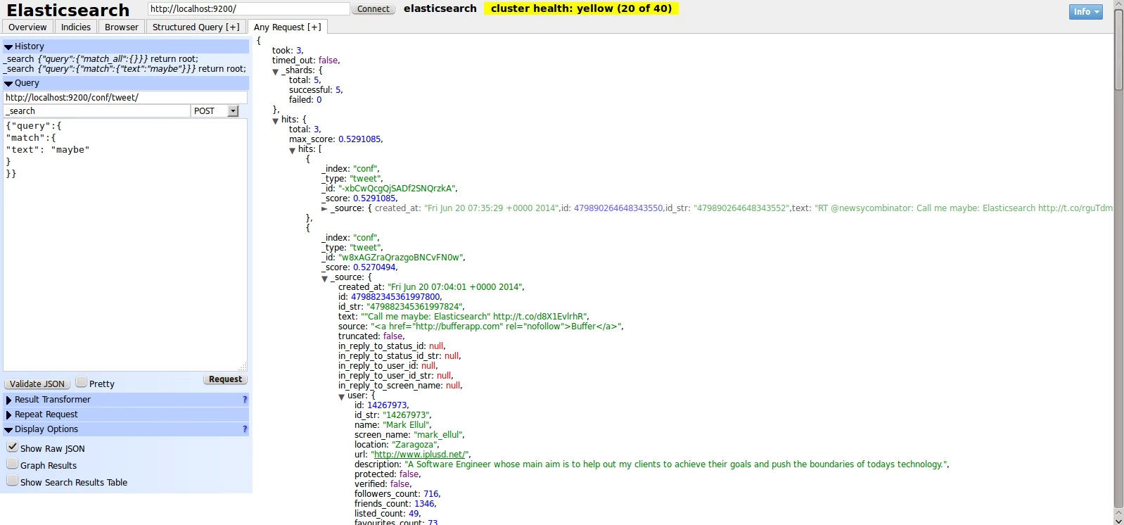The width and height of the screenshot is (1124, 525).
Task: Open the POST method dropdown
Action: pyautogui.click(x=215, y=111)
